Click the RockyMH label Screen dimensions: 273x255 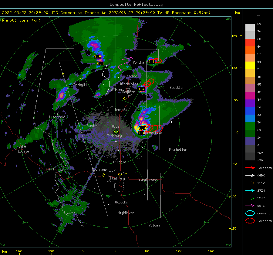tap(80, 85)
